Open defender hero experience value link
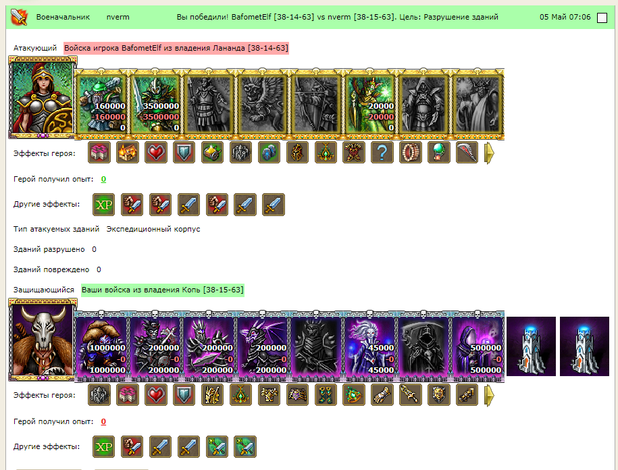The width and height of the screenshot is (618, 470). click(103, 421)
